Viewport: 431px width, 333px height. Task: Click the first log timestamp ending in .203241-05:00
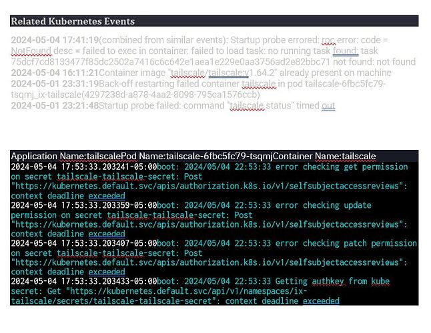point(84,166)
